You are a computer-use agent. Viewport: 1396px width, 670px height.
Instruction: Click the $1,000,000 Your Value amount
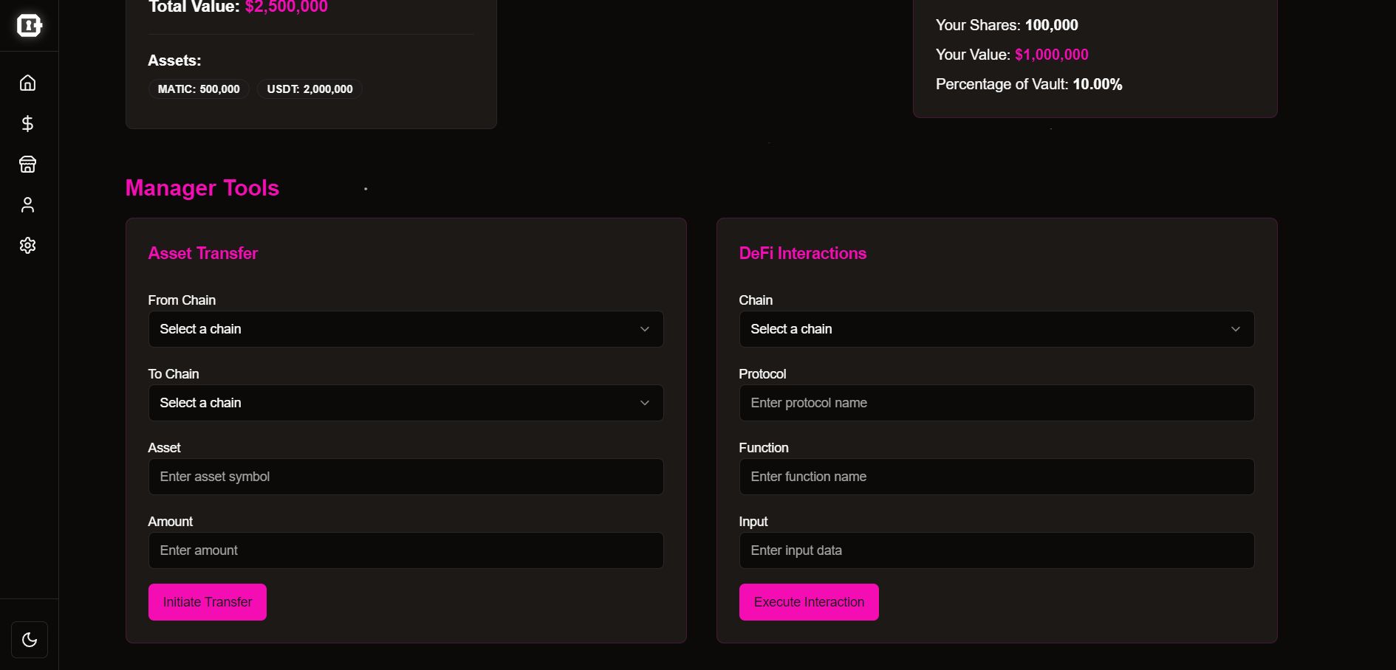pyautogui.click(x=1052, y=55)
